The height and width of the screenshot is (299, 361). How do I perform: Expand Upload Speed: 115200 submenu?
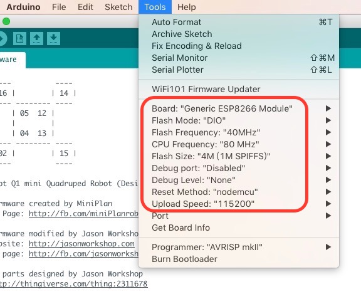[239, 204]
